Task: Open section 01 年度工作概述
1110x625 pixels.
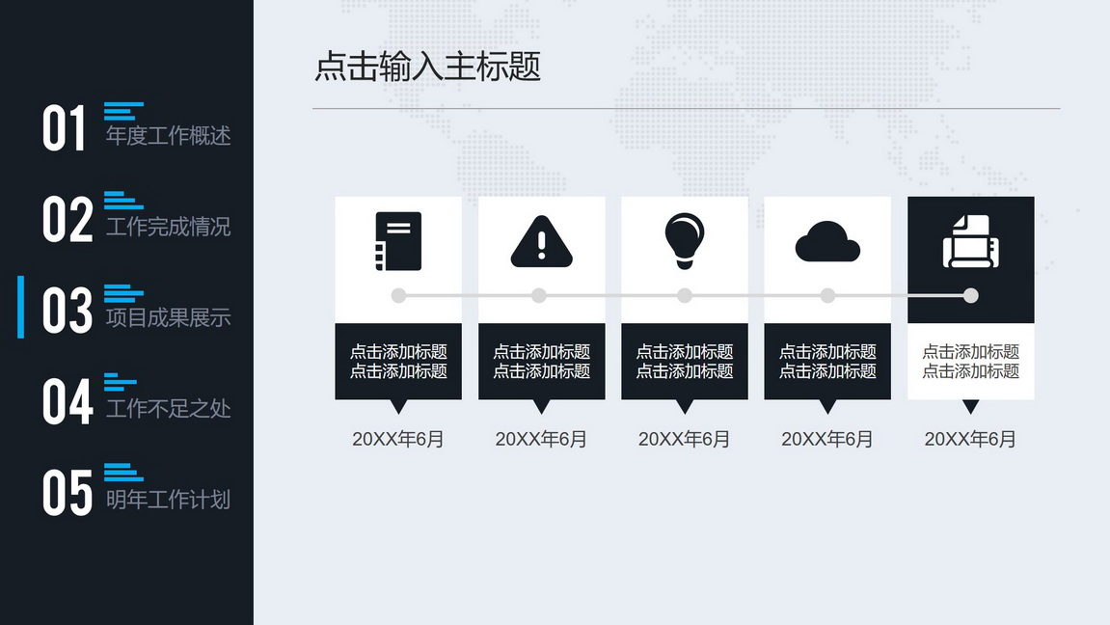Action: pyautogui.click(x=136, y=127)
